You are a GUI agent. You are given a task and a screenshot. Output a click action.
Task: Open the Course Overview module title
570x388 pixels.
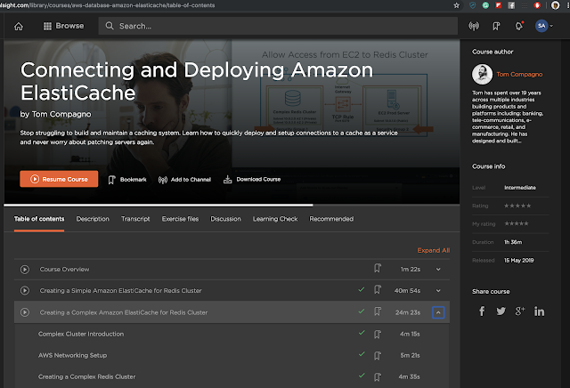pos(64,270)
